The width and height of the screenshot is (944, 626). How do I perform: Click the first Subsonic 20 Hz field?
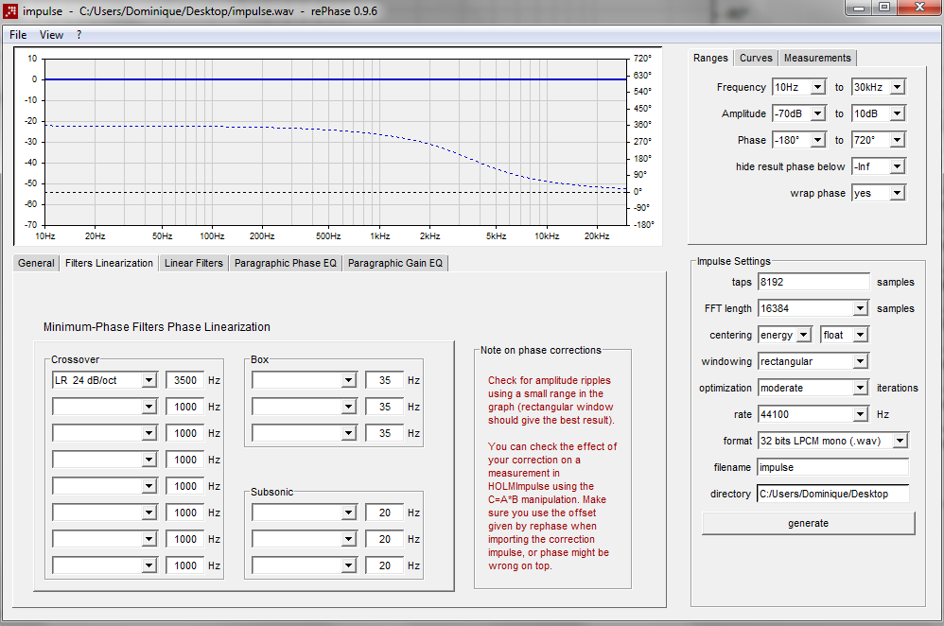[385, 513]
